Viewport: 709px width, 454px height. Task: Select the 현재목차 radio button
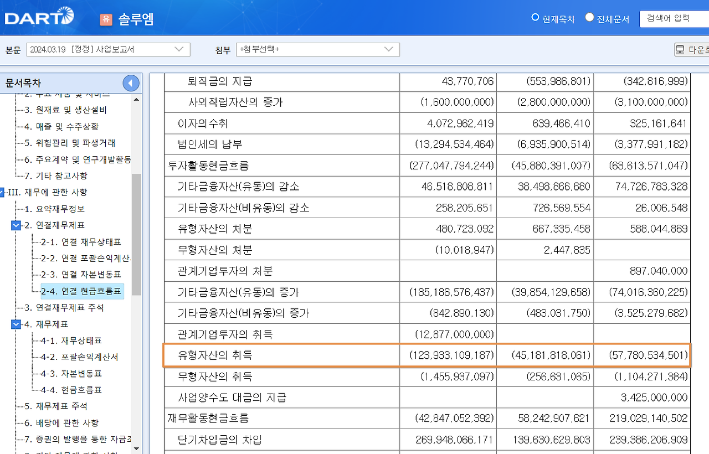[x=535, y=17]
